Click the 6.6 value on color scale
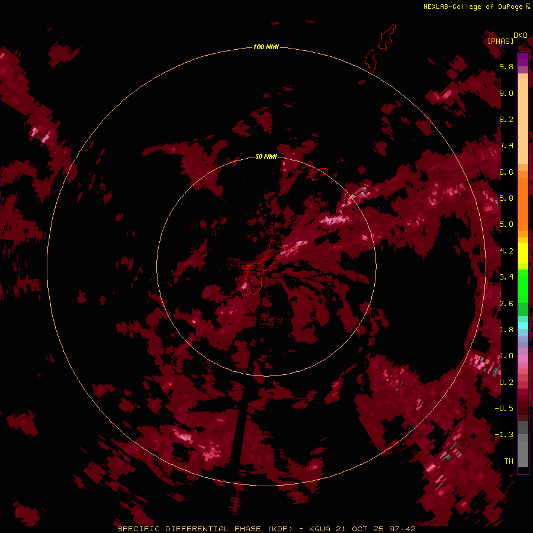533x533 pixels. (506, 172)
